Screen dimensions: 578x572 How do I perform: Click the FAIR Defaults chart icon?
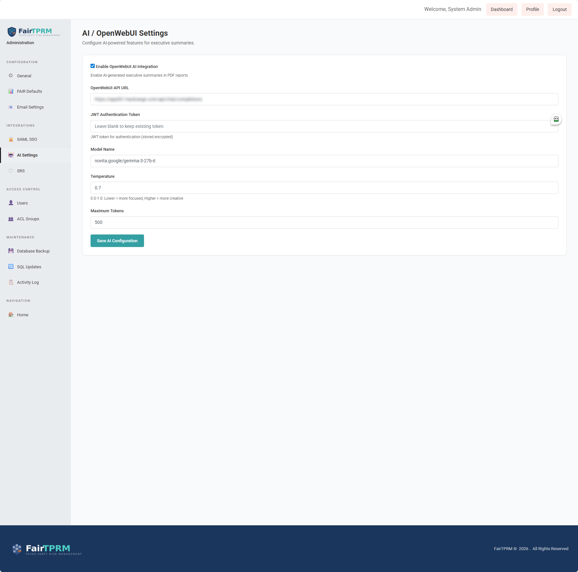click(x=11, y=91)
